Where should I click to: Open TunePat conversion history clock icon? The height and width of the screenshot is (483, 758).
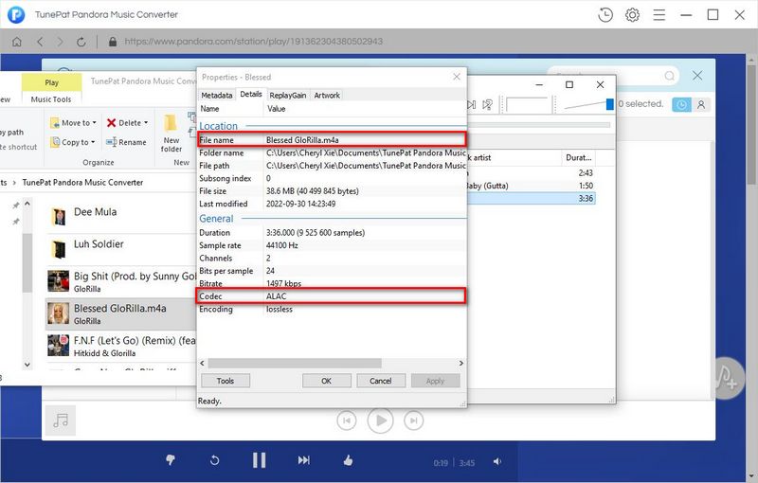[605, 15]
